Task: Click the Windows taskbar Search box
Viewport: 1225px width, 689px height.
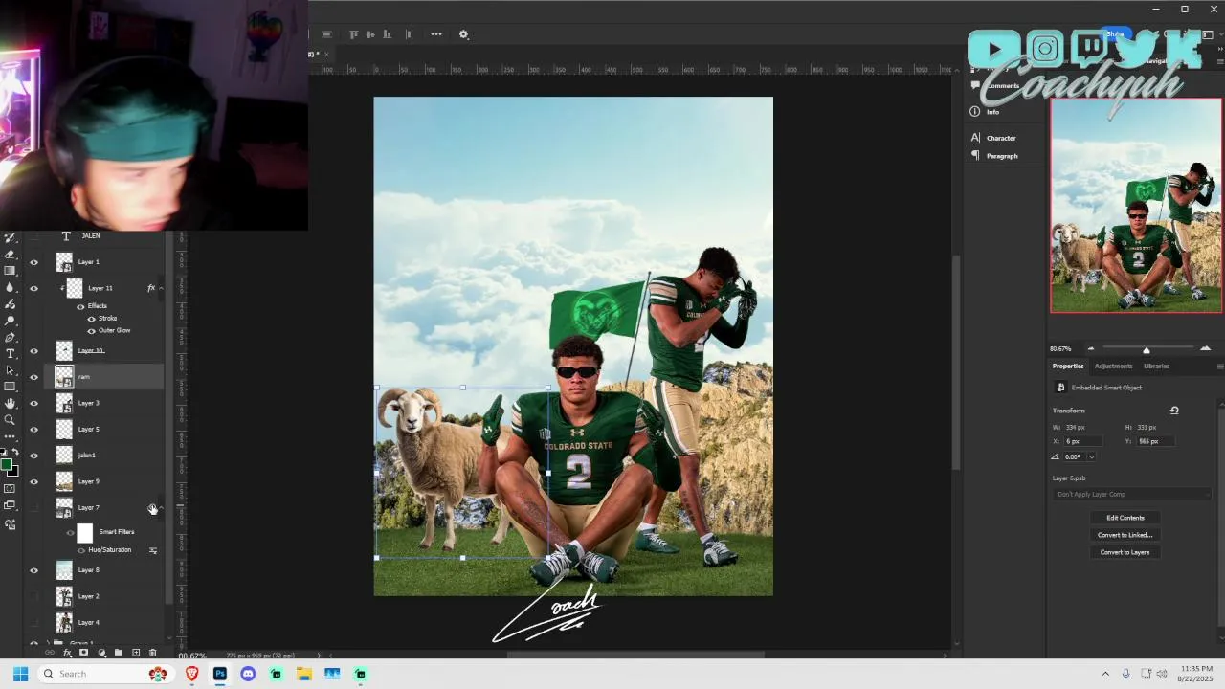Action: [104, 674]
